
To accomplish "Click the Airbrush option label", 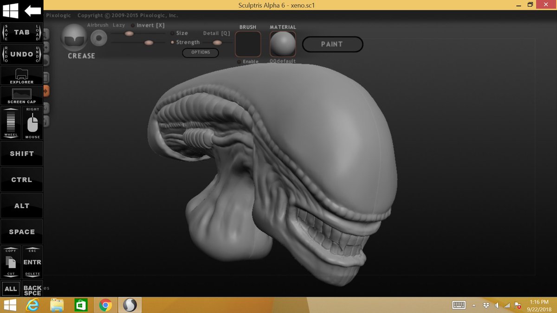I will [x=97, y=25].
